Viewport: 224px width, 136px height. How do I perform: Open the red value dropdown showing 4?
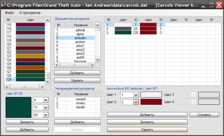click(x=46, y=100)
